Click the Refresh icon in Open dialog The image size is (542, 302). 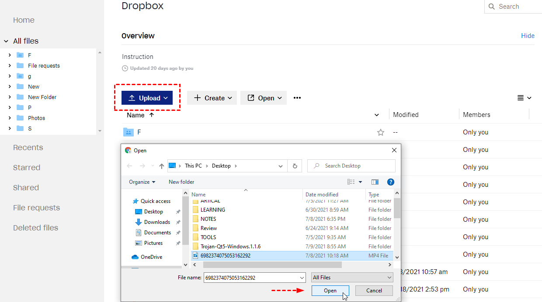click(295, 166)
